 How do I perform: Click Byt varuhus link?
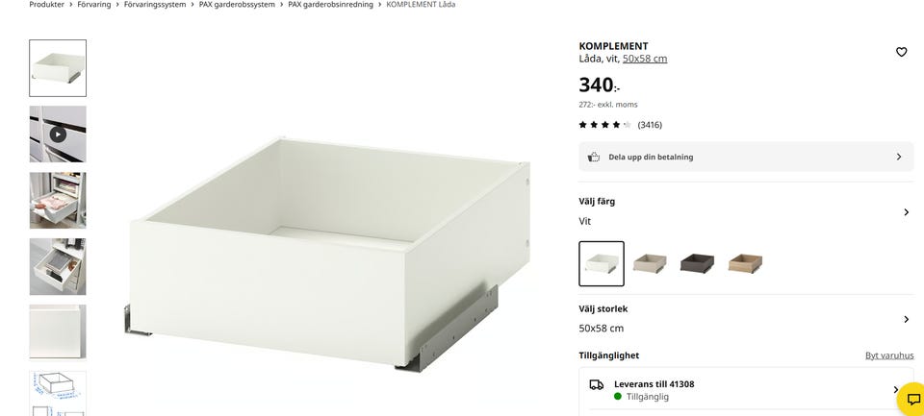click(x=889, y=355)
